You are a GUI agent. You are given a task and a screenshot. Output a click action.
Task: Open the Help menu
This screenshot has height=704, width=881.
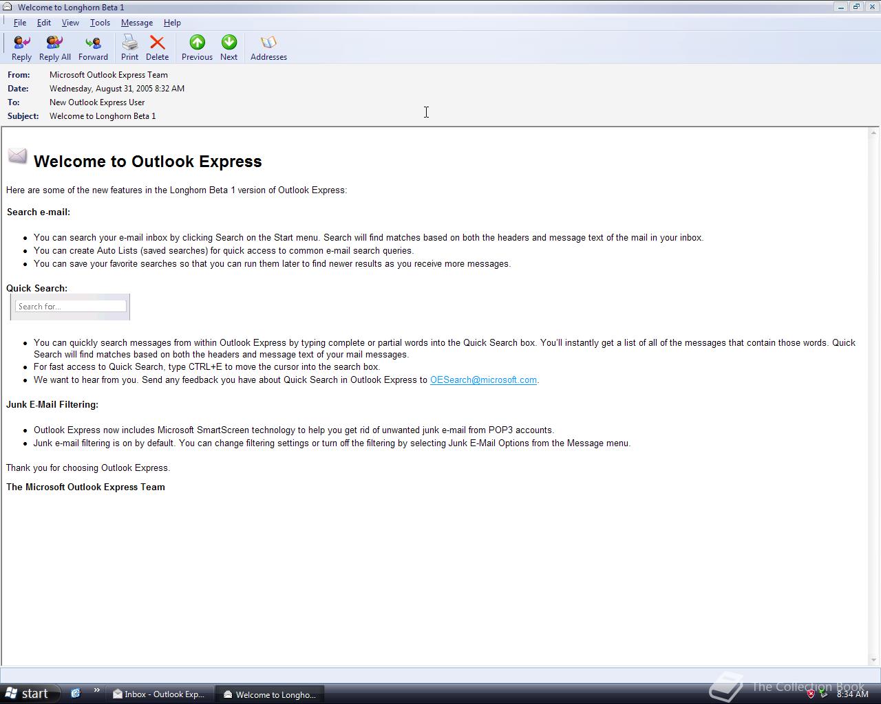(172, 23)
